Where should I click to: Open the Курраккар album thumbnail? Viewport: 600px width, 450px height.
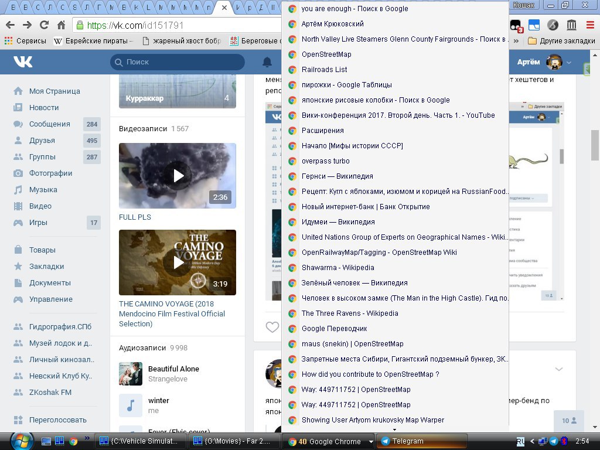(x=178, y=92)
